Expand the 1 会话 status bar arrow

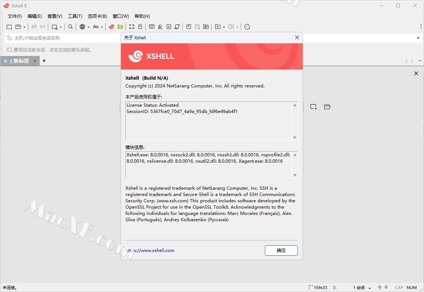pos(369,288)
